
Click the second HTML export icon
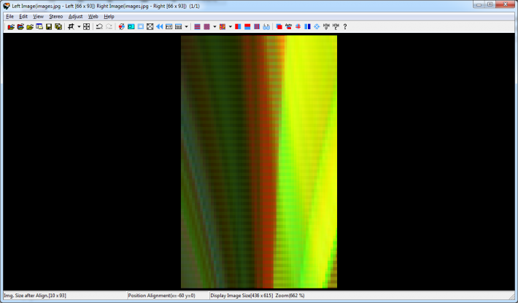336,27
